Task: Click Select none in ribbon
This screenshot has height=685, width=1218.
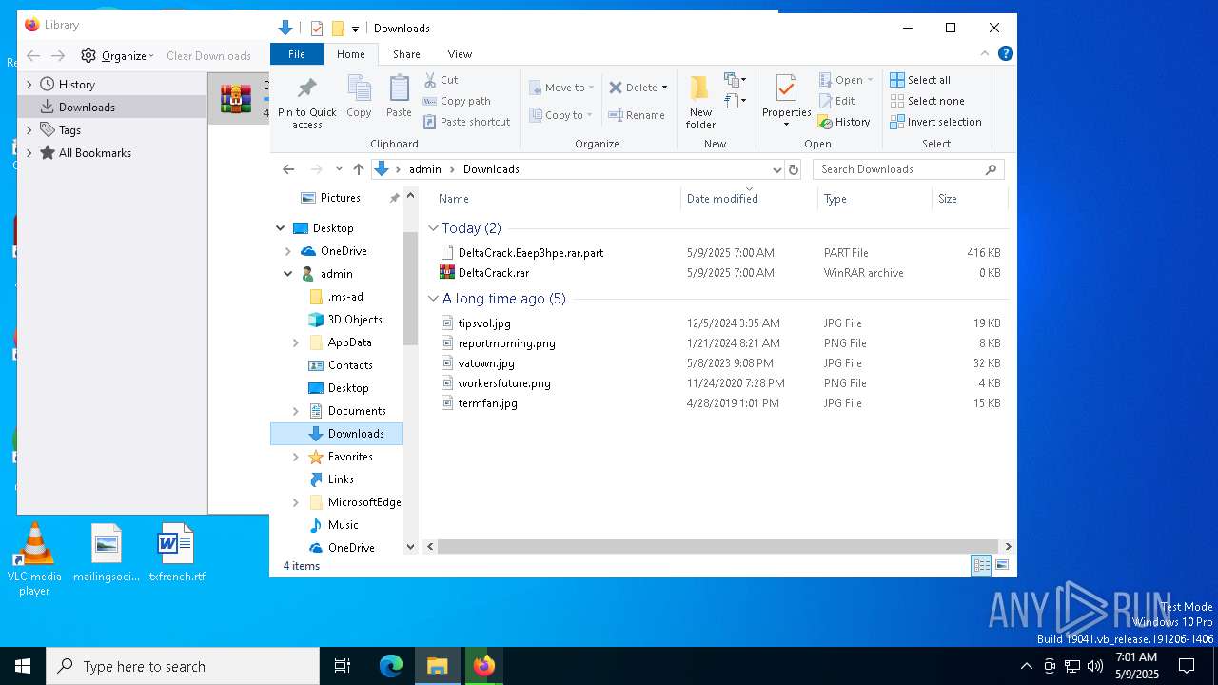Action: (x=927, y=101)
